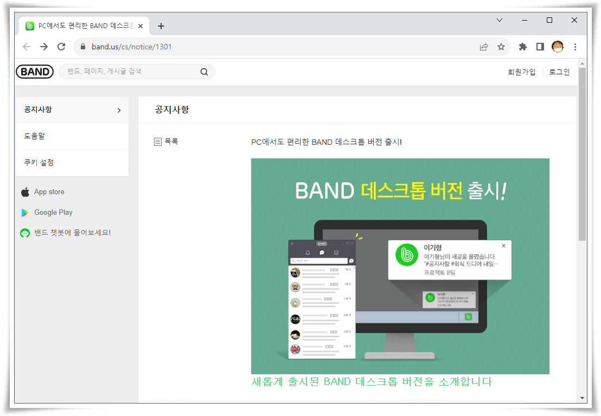The width and height of the screenshot is (601, 416).
Task: Open 도움말 in the sidebar
Action: (x=72, y=137)
